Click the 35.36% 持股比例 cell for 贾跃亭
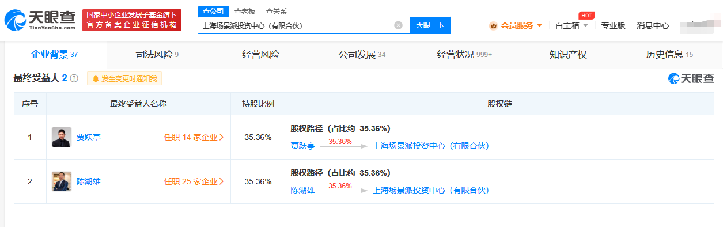The height and width of the screenshot is (227, 723). coord(258,137)
